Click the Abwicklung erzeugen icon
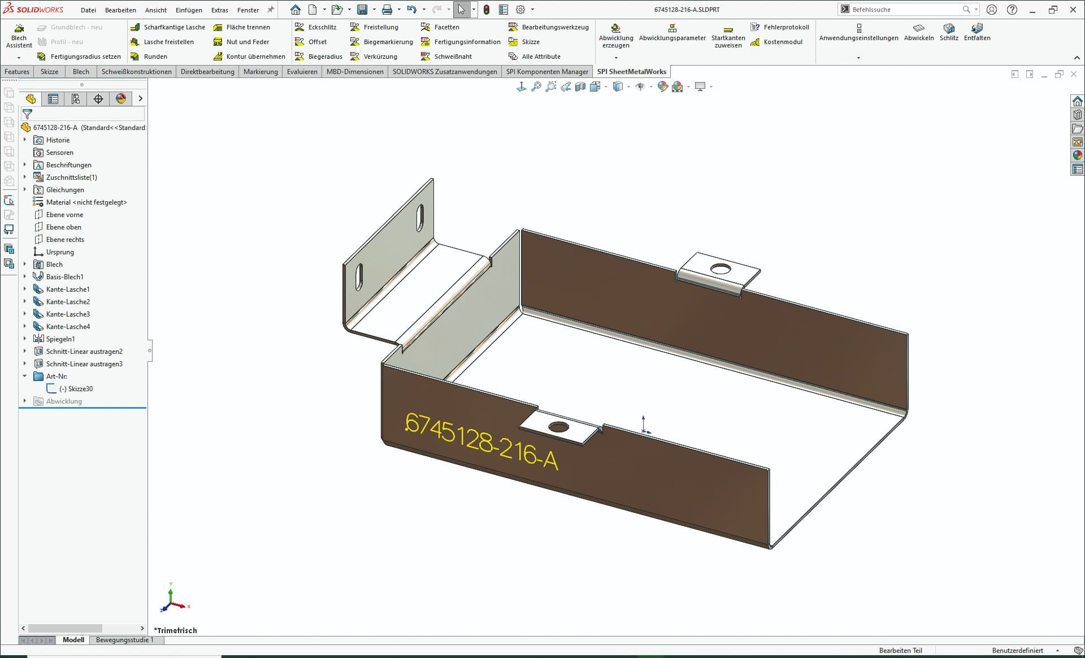The height and width of the screenshot is (658, 1085). (x=615, y=28)
